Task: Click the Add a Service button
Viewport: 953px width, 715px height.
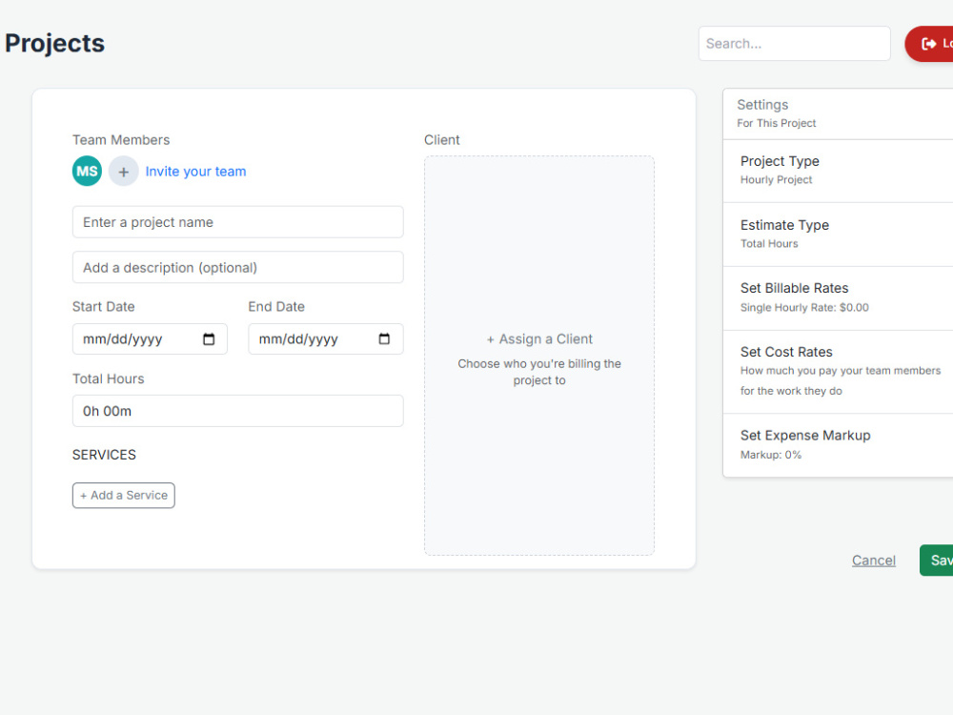Action: [x=123, y=496]
